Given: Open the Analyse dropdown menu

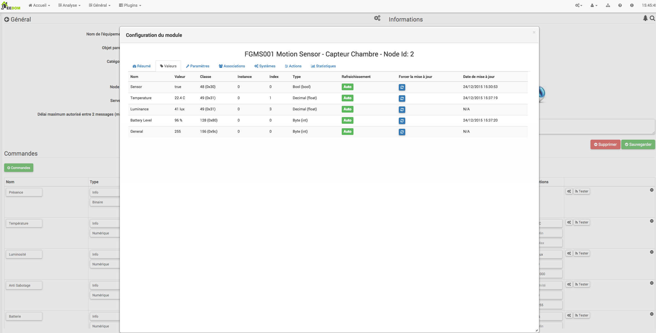Looking at the screenshot, I should 69,5.
